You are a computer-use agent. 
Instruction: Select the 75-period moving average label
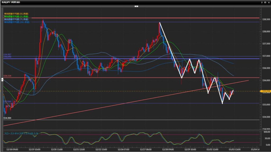[x=16, y=19]
